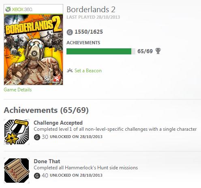Image resolution: width=201 pixels, height=188 pixels.
Task: Click the G icon next to 40 points
Action: pos(37,176)
